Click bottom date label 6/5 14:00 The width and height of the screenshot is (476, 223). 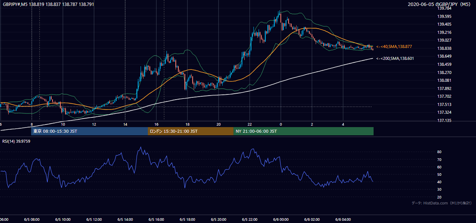point(125,220)
